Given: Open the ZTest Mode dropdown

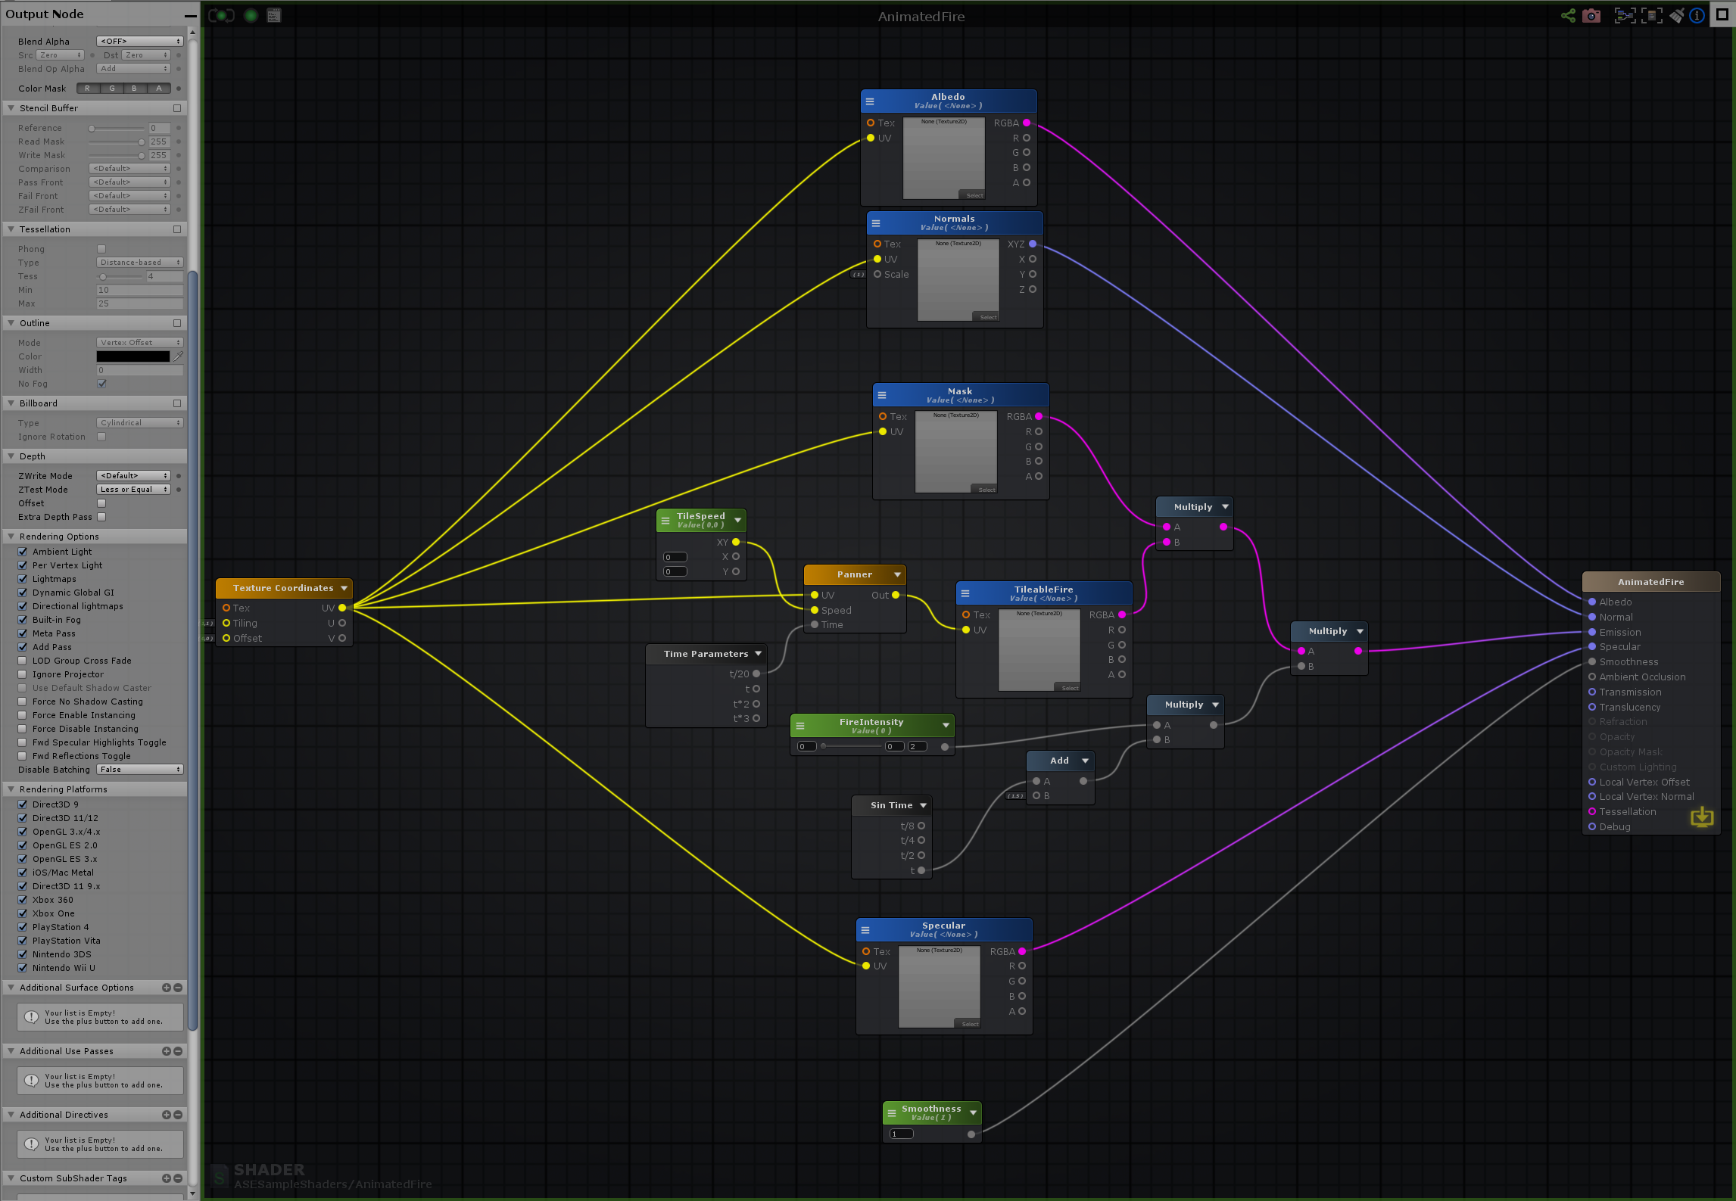Looking at the screenshot, I should [133, 489].
